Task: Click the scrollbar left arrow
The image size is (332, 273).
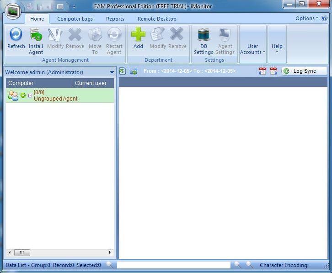Action: tap(10, 252)
